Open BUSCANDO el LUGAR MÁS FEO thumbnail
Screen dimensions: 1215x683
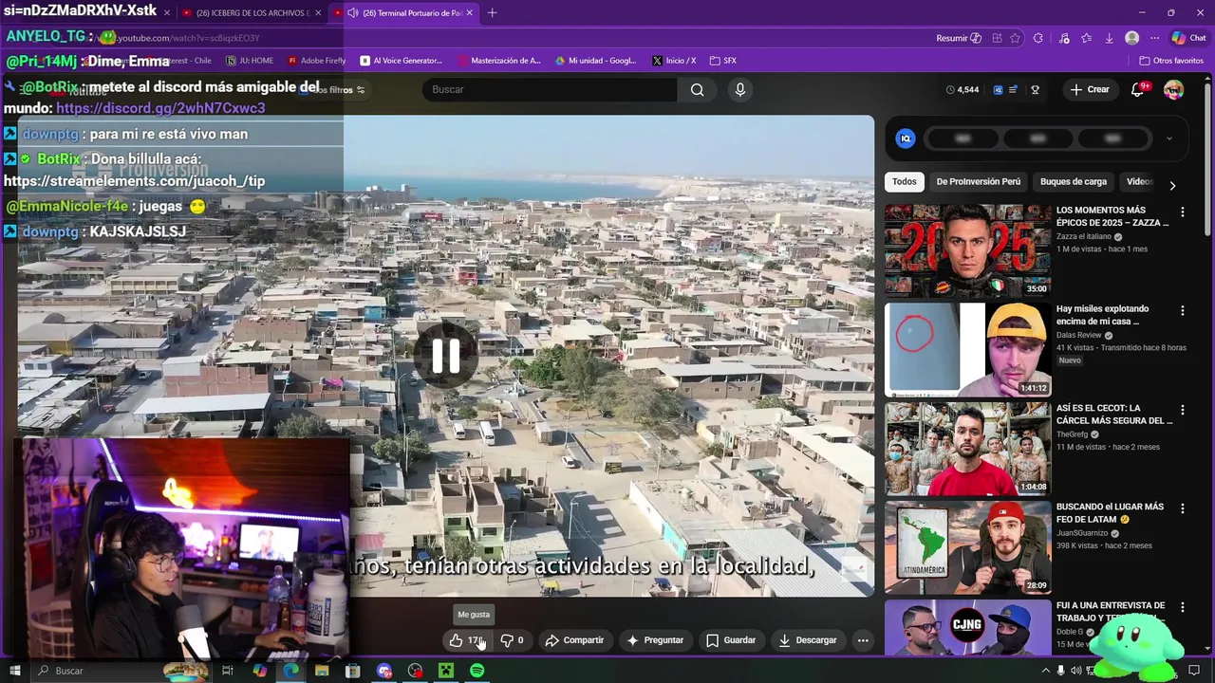pos(968,547)
